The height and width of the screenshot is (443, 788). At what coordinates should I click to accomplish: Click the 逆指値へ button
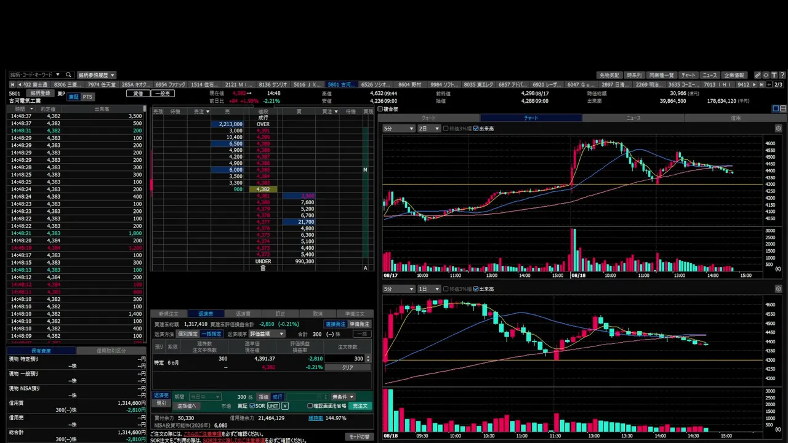point(187,406)
